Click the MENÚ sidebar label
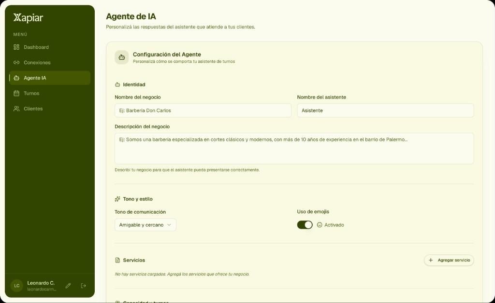495x303 pixels. [x=20, y=34]
